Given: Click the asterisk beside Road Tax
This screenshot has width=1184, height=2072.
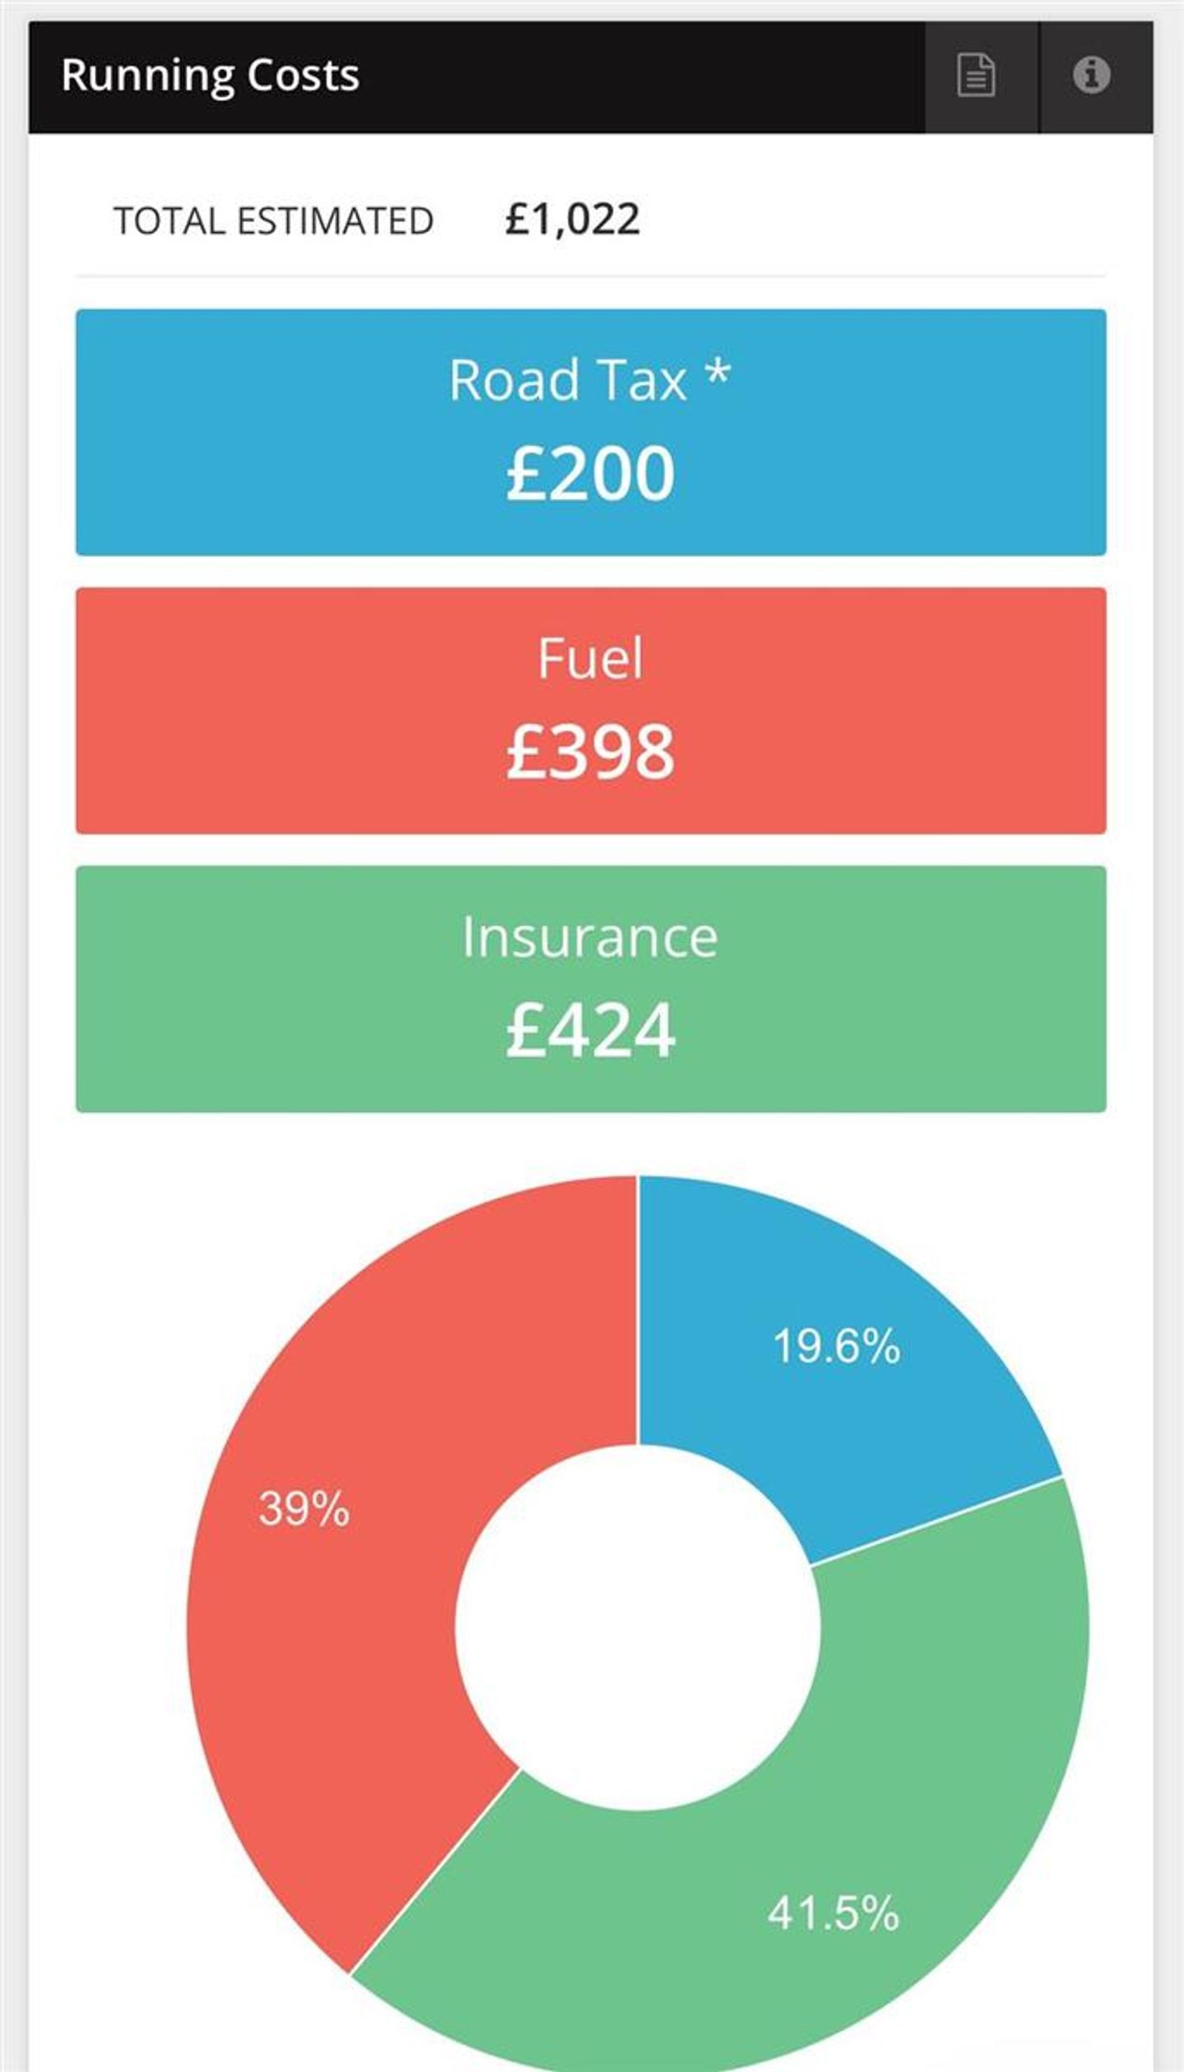Looking at the screenshot, I should 718,373.
